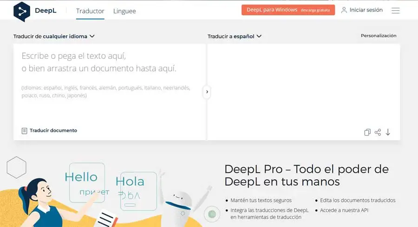The height and width of the screenshot is (227, 418).
Task: Click the document icon next to Traducir documento
Action: 24,131
